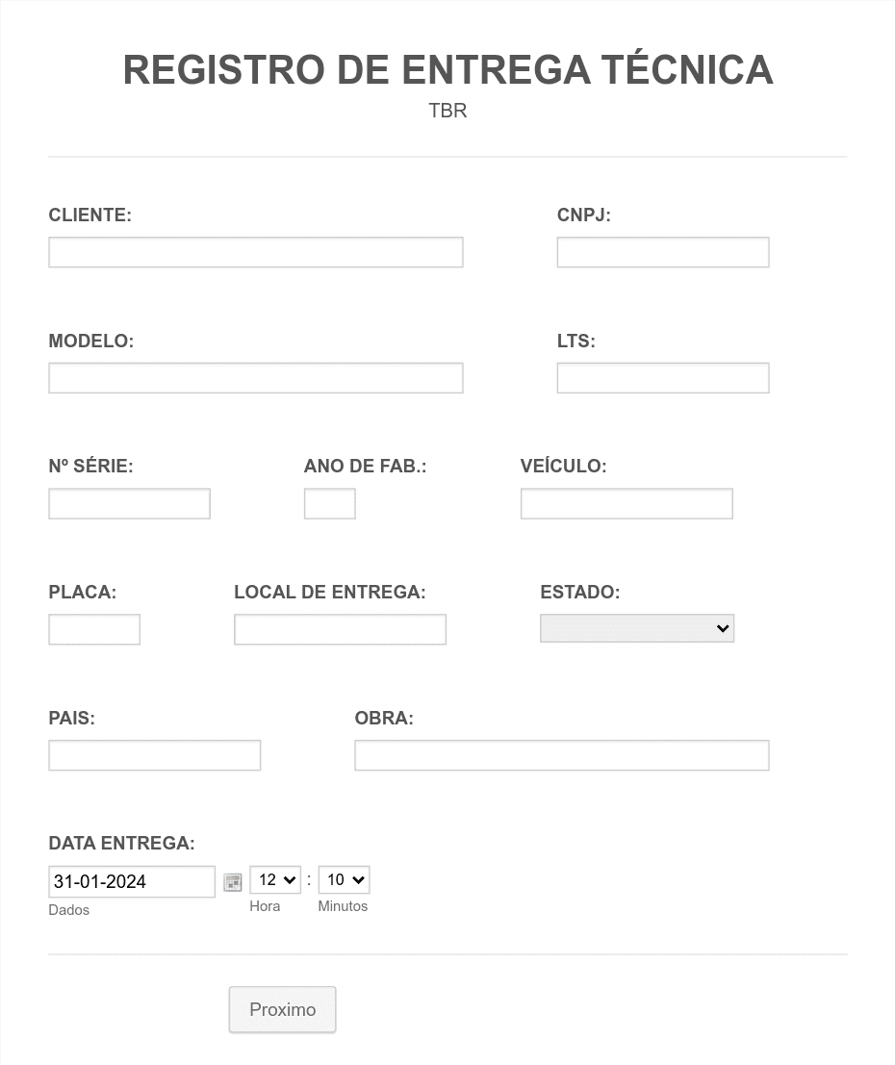
Task: Click the Nº SÉRIE field
Action: click(129, 504)
